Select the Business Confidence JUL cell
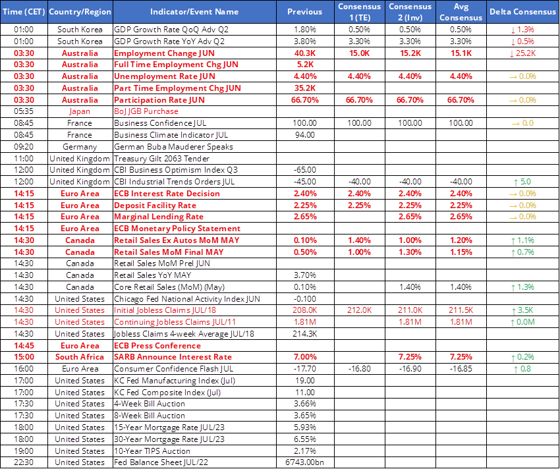This screenshot has height=469, width=560. 194,123
